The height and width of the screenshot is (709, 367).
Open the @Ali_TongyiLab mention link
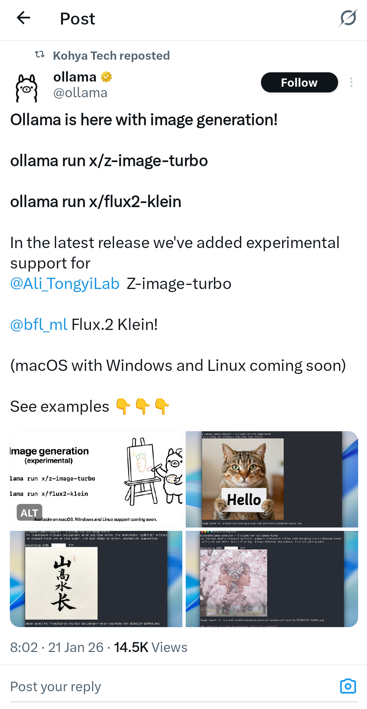pyautogui.click(x=65, y=284)
